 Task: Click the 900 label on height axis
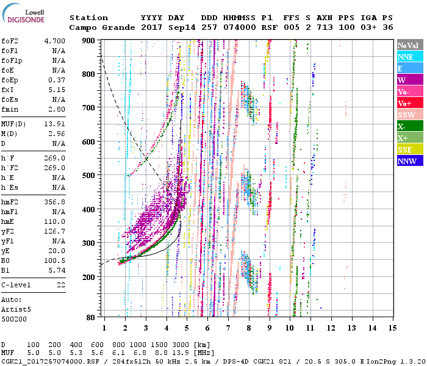[88, 41]
